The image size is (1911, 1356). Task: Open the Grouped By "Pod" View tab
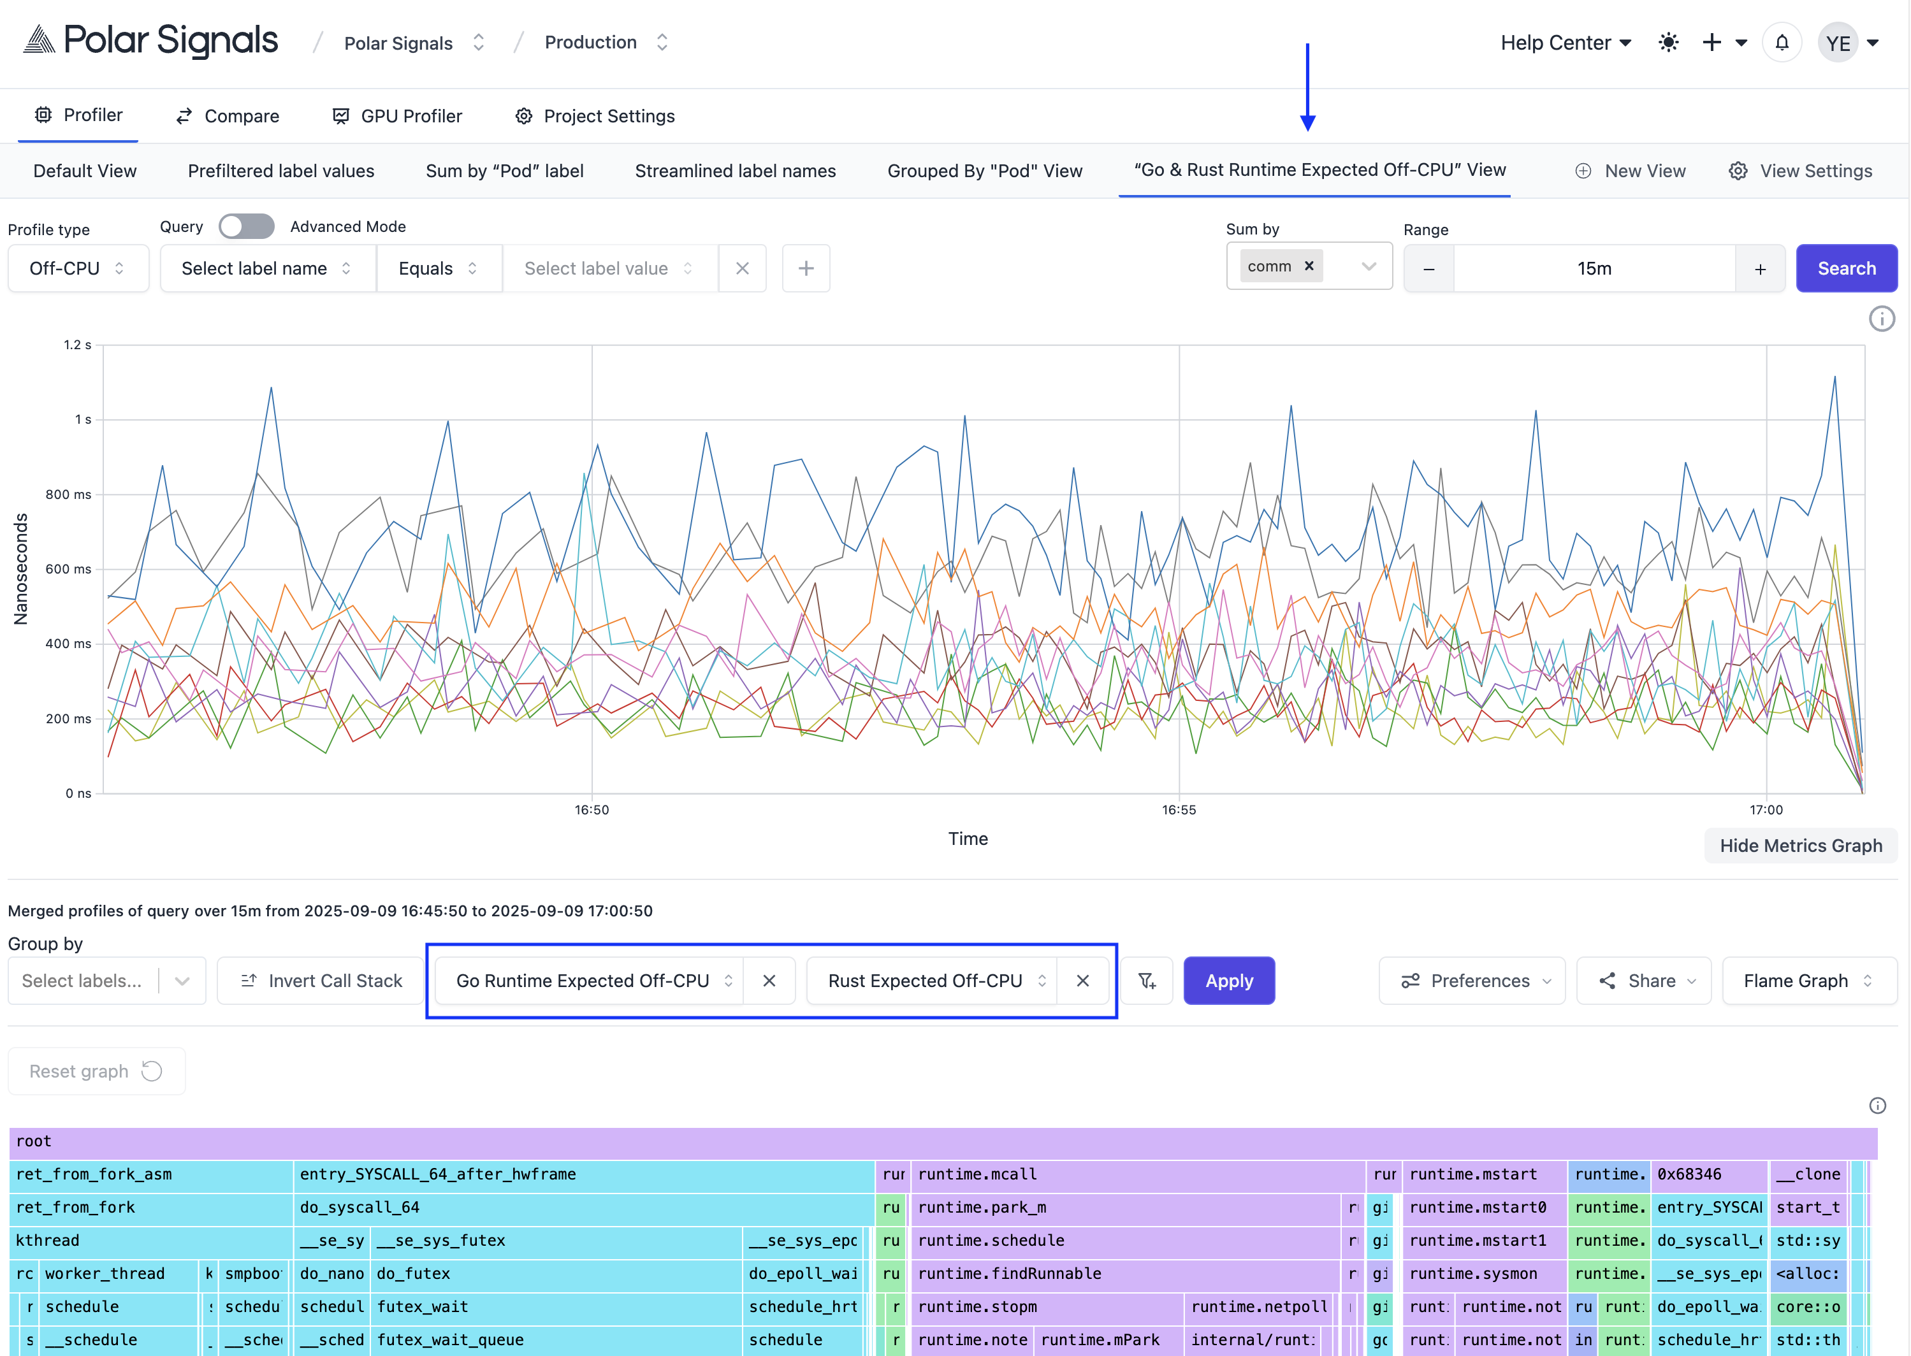984,171
